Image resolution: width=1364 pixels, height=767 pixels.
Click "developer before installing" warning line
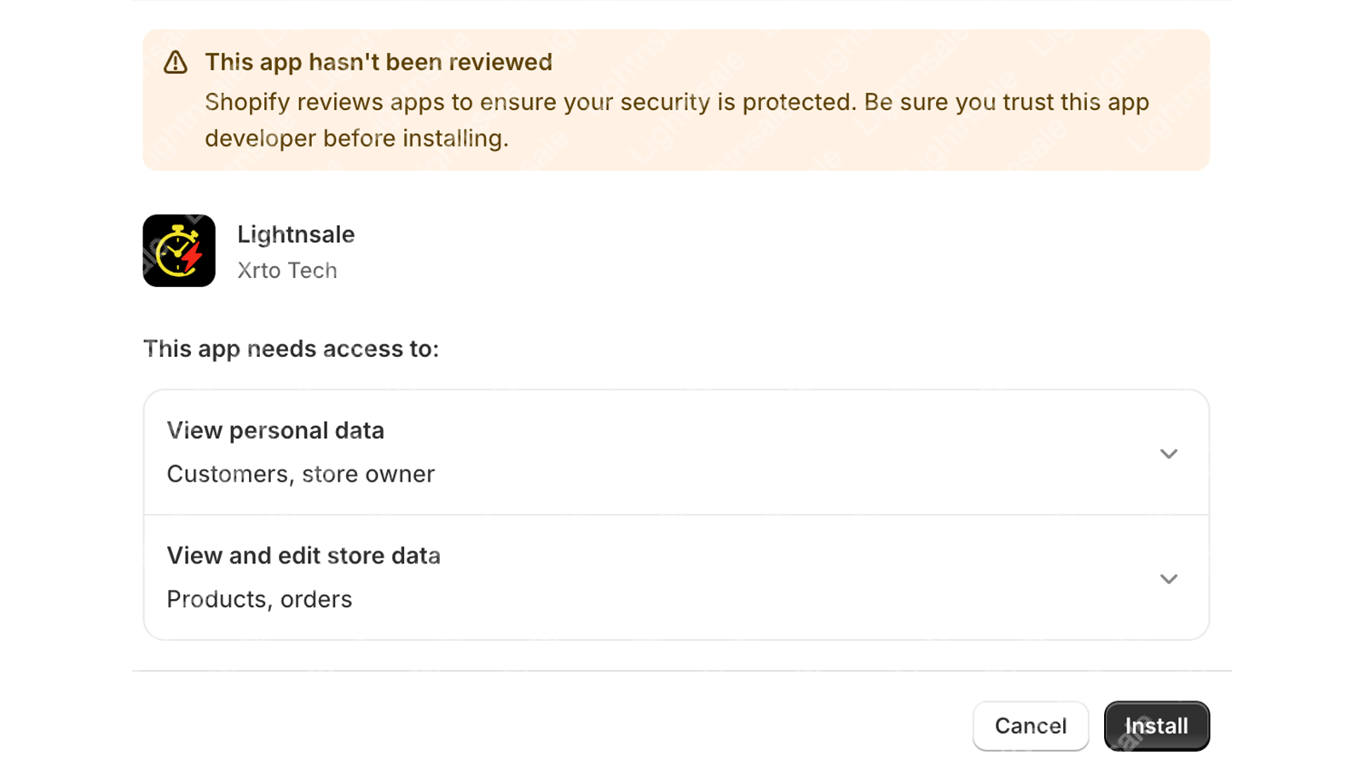[356, 138]
